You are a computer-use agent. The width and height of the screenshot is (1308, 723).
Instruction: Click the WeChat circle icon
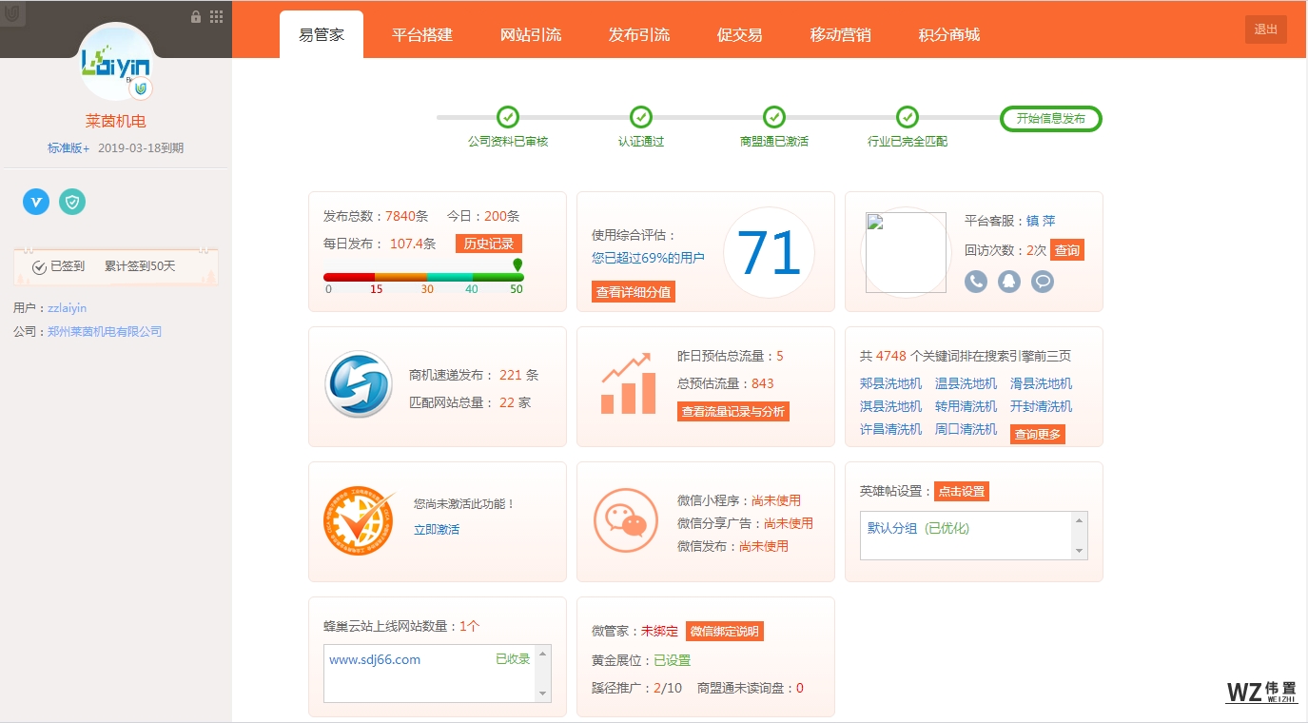626,520
